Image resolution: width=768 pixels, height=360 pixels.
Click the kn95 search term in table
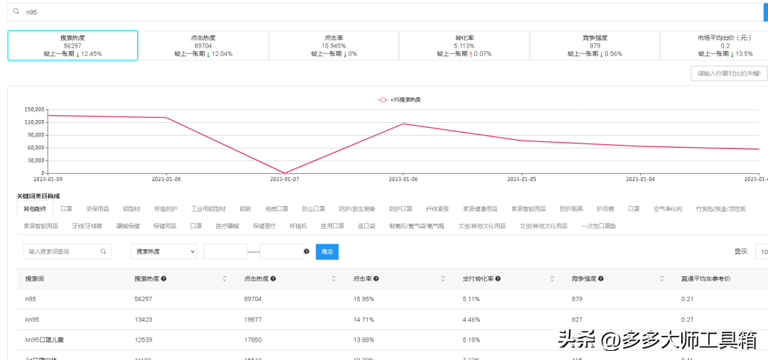click(x=32, y=320)
